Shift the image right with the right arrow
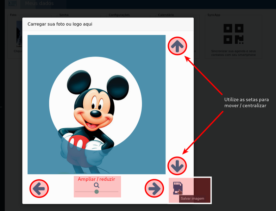The height and width of the screenshot is (211, 276). click(154, 188)
